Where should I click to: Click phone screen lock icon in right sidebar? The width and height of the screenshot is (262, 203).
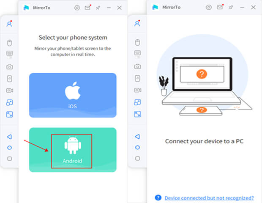point(137,78)
